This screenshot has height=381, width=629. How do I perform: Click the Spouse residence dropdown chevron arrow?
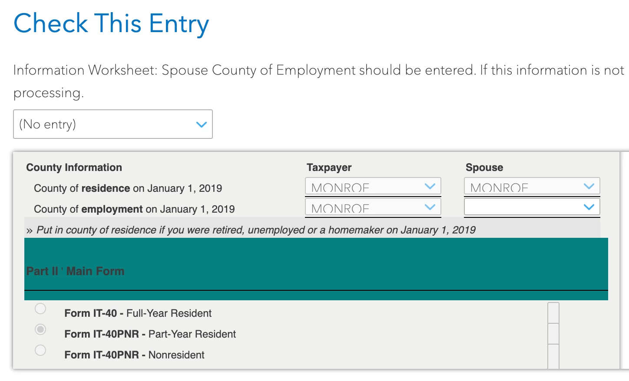pos(589,186)
